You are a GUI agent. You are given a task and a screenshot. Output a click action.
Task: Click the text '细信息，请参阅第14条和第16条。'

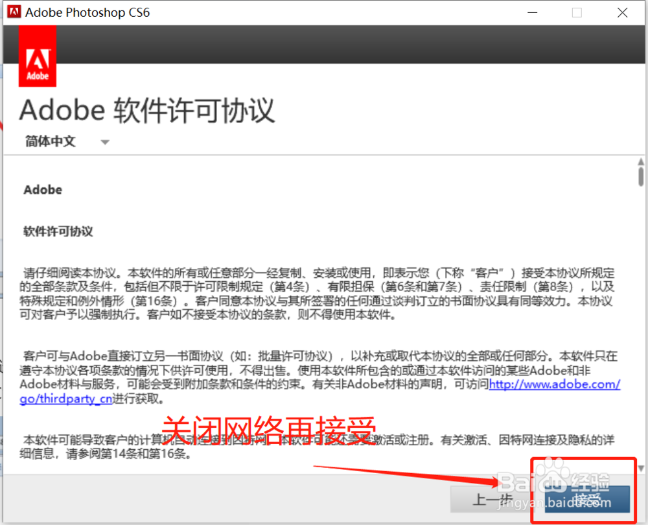(x=106, y=454)
